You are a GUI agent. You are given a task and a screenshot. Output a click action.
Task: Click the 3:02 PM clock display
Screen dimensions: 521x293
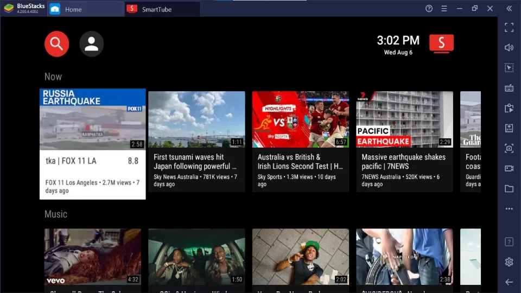(x=398, y=41)
